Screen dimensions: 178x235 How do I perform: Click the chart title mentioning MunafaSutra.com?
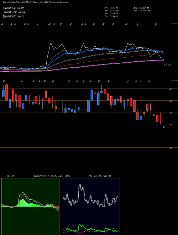coord(36,2)
